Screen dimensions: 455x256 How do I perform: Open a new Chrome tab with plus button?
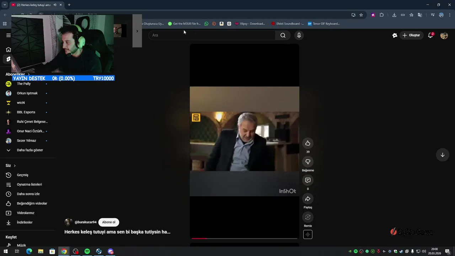69,5
